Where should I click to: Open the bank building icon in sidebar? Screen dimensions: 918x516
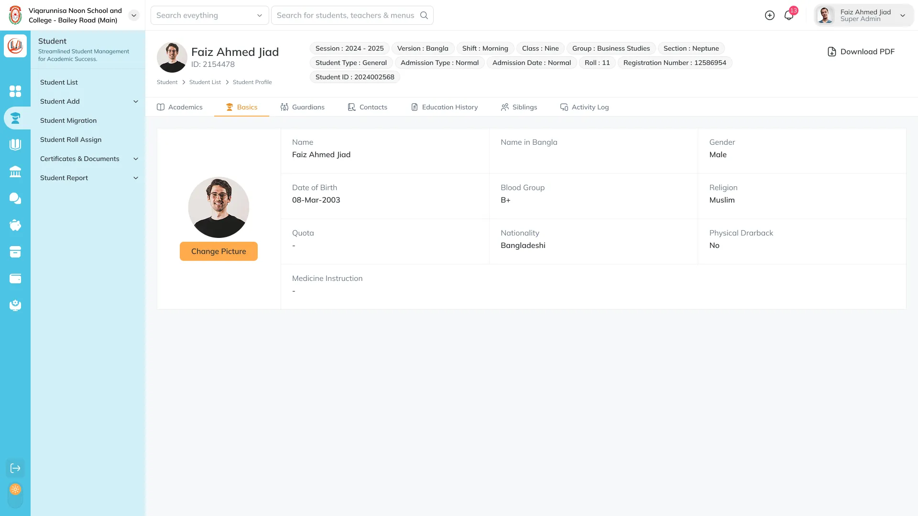[15, 172]
